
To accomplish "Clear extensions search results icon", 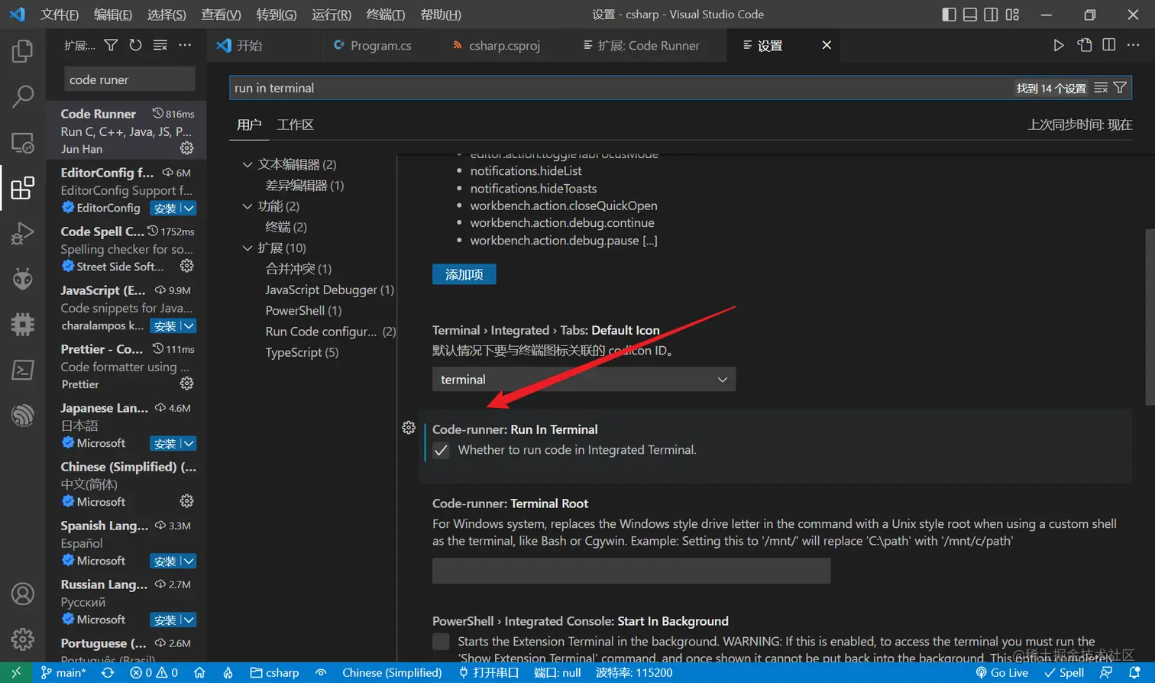I will pos(160,45).
